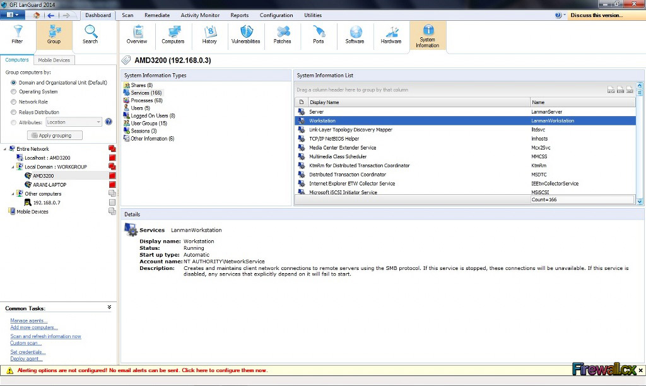Click the Apply grouping button
Viewport: 646px width, 386px height.
(x=55, y=136)
